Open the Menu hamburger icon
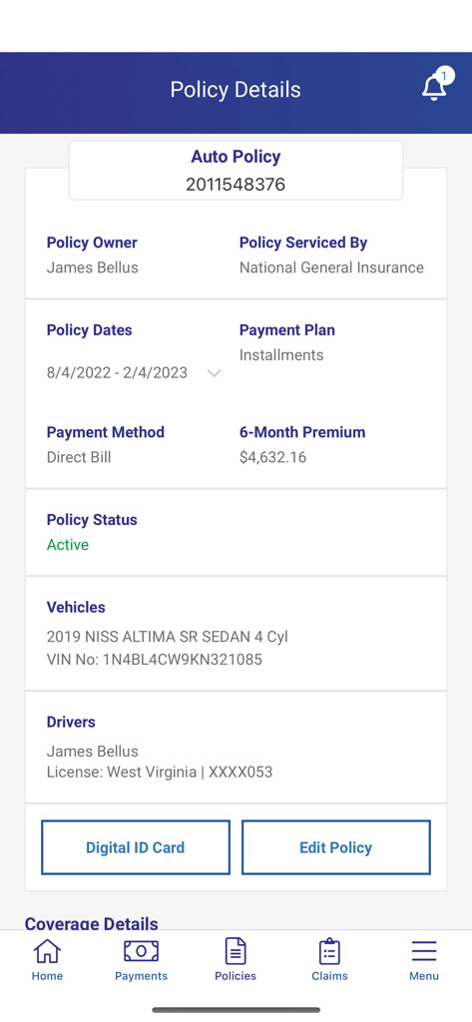Image resolution: width=472 pixels, height=1022 pixels. pos(424,951)
